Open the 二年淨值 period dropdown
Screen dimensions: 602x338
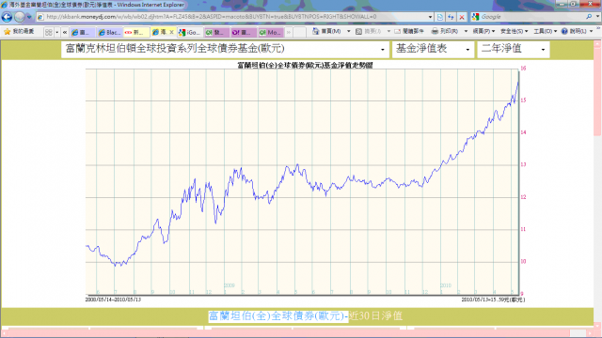pyautogui.click(x=514, y=49)
